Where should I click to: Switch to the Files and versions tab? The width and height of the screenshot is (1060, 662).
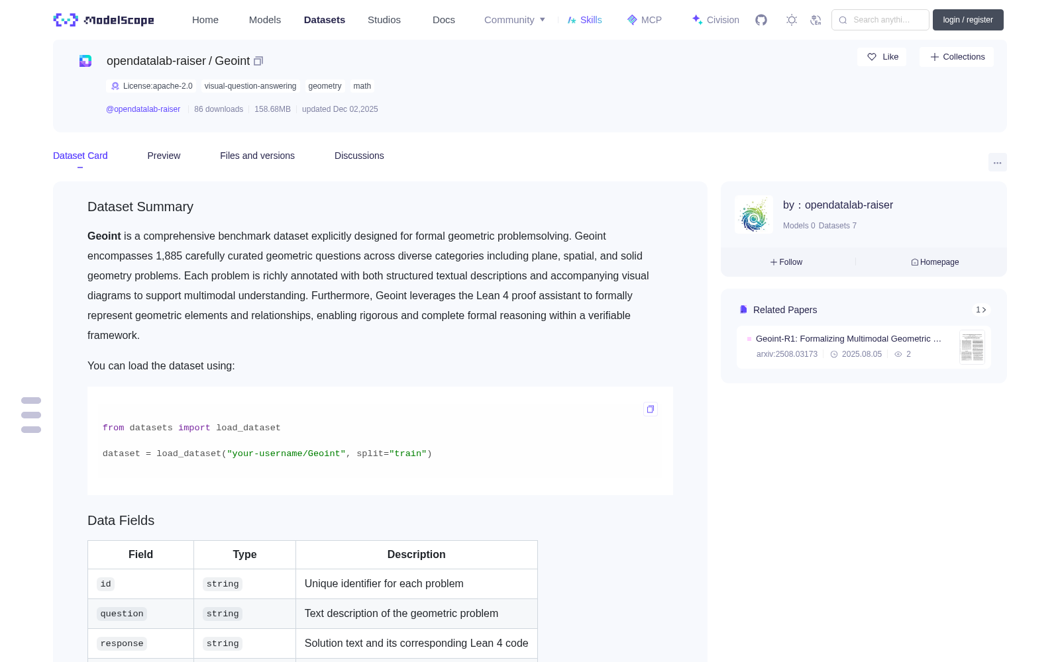click(257, 156)
